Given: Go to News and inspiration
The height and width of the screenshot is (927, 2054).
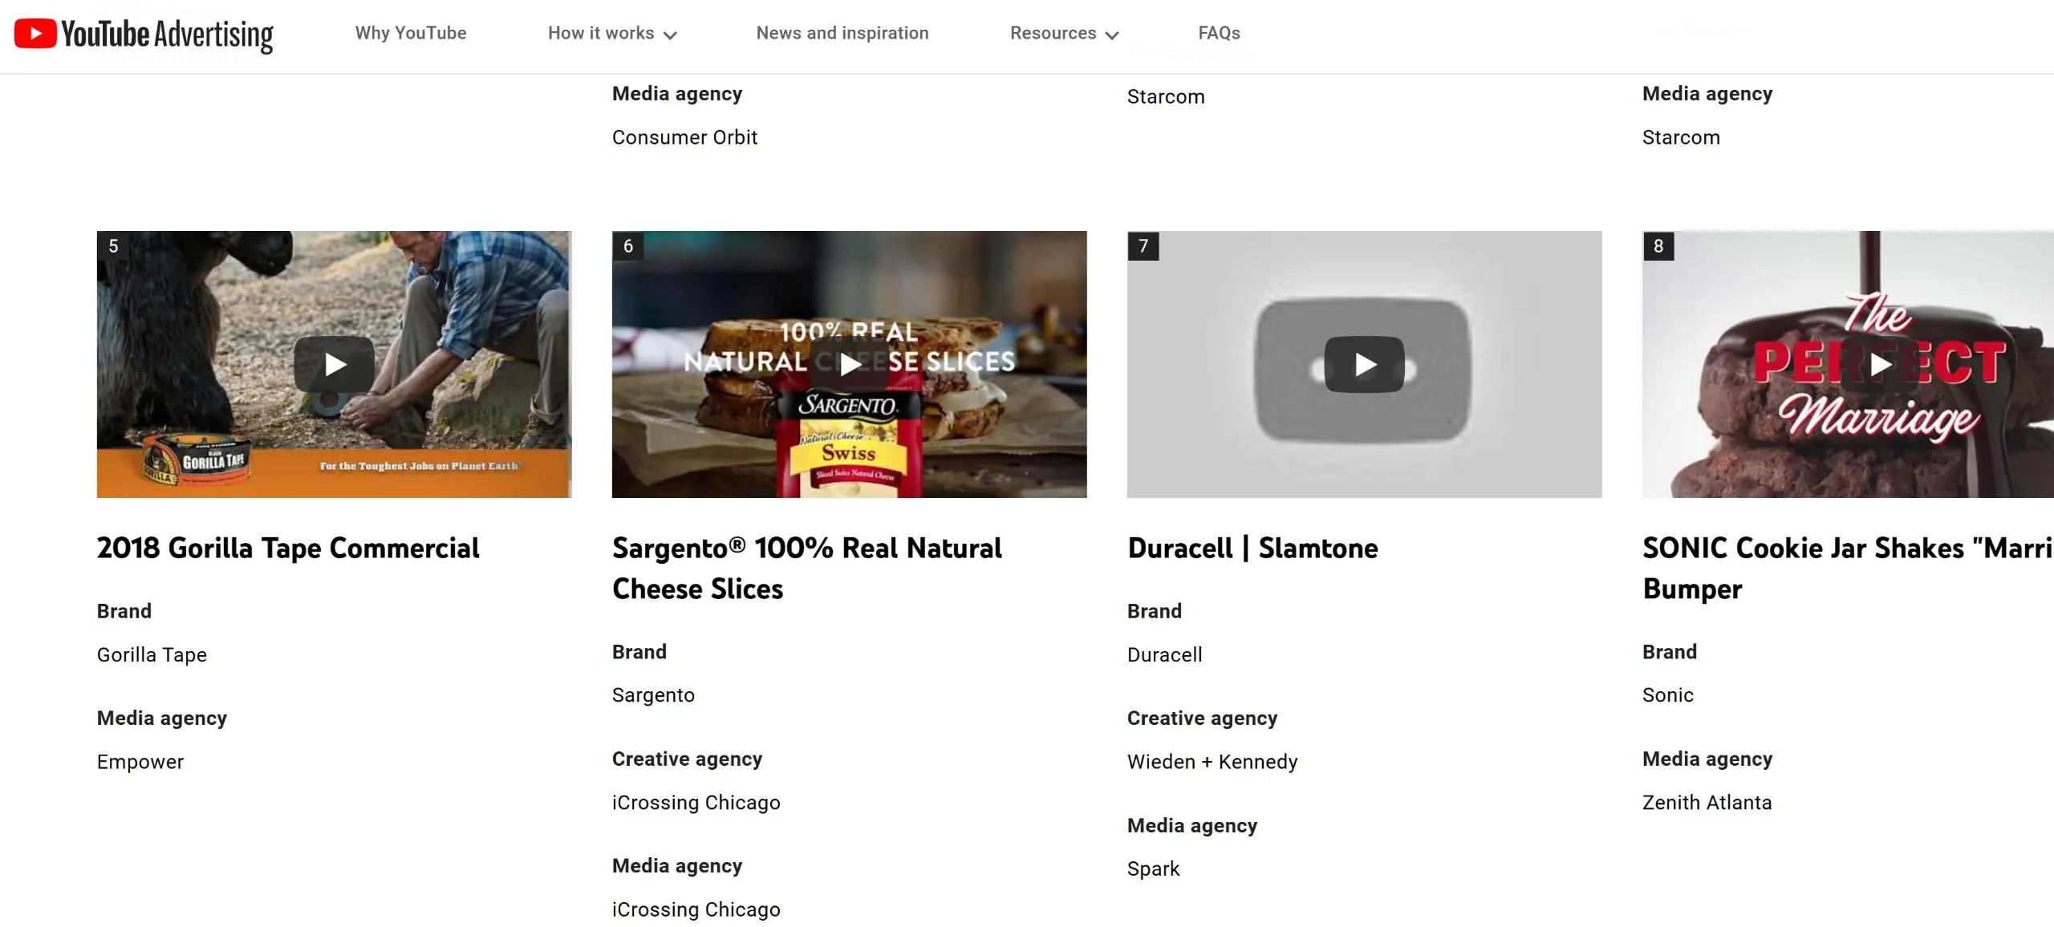Looking at the screenshot, I should [842, 33].
